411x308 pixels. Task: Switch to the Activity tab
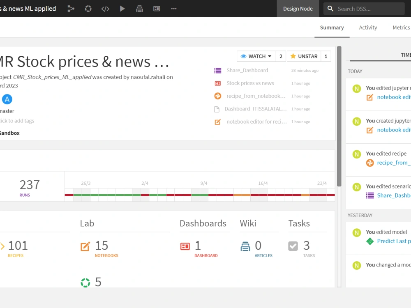click(368, 28)
